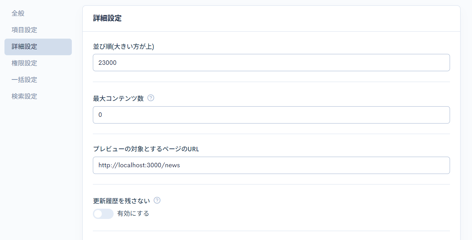This screenshot has width=472, height=240.
Task: Focus the 並び順 sort order input field
Action: 271,63
